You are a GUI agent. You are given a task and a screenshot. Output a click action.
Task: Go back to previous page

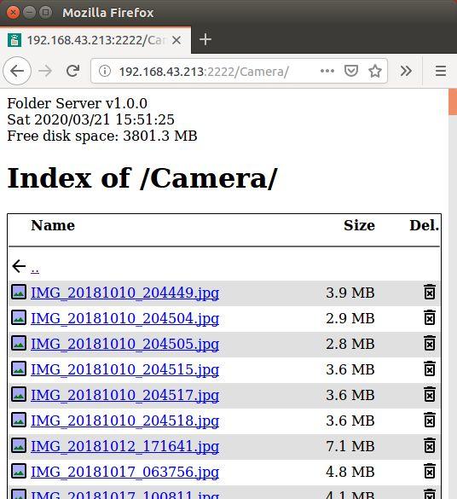(x=17, y=71)
